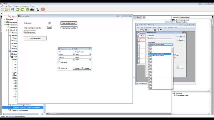Click the COM port list vertical scrollbar
Image resolution: width=214 pixels, height=120 pixels.
[x=172, y=68]
